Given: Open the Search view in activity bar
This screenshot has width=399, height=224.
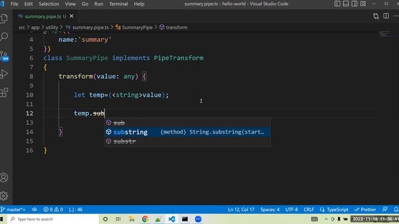Looking at the screenshot, I should [x=4, y=37].
